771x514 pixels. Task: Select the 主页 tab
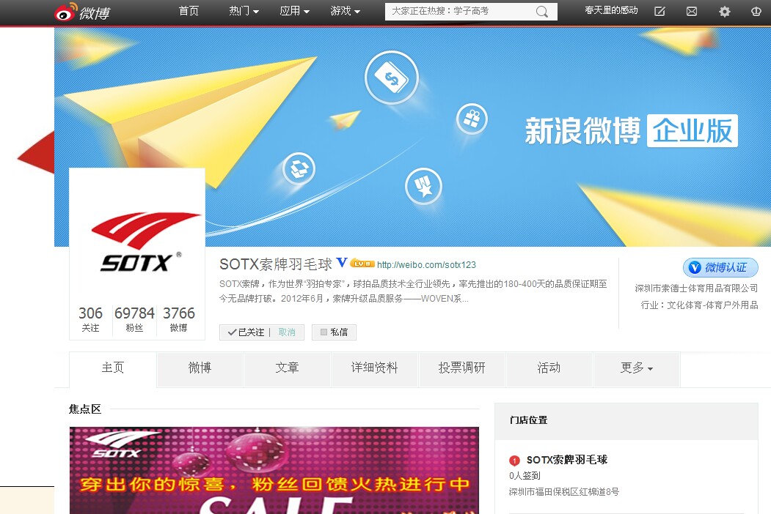112,368
